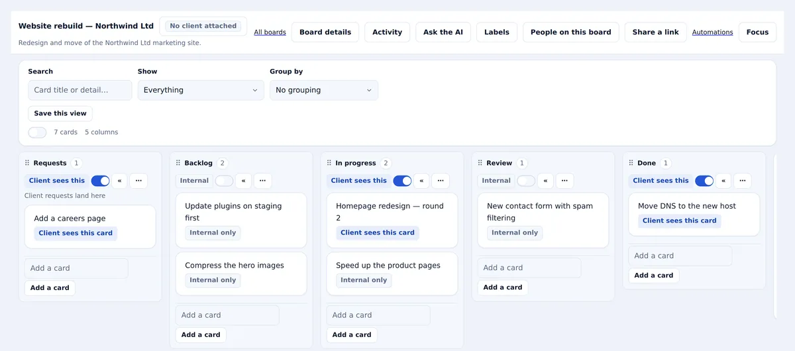Flip the switch beside the 7 cards count
Viewport: 795px width, 351px height.
pyautogui.click(x=37, y=132)
